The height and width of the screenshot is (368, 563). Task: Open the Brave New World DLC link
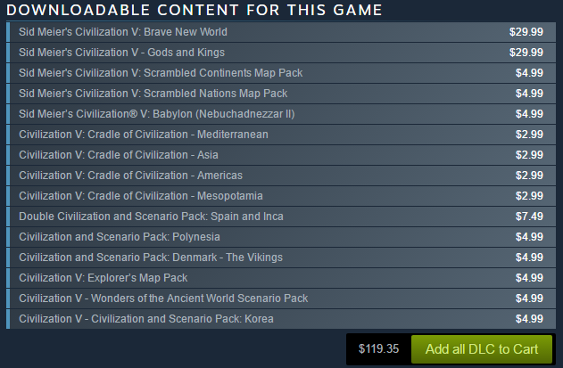[123, 31]
